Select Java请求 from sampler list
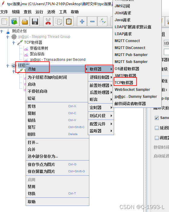Screen dimensions: 169x212 point(137,20)
